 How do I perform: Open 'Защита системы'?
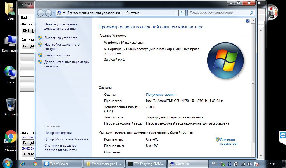point(57,55)
